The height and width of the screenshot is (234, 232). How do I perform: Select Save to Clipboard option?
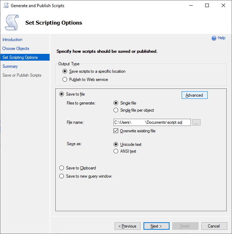61,168
